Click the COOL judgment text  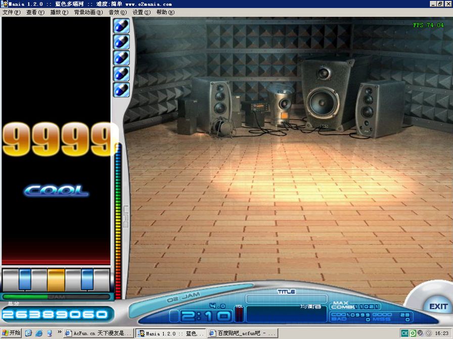pyautogui.click(x=56, y=191)
